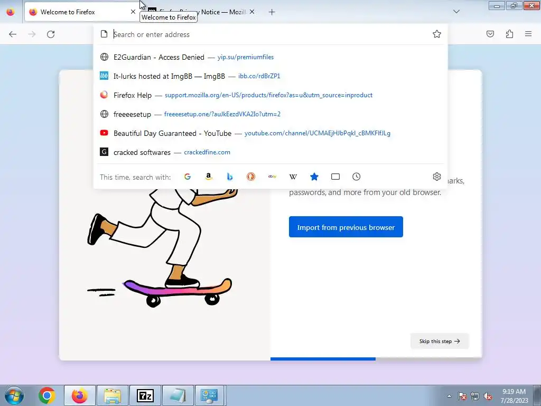The height and width of the screenshot is (406, 541).
Task: Click Import from previous browser
Action: (346, 227)
